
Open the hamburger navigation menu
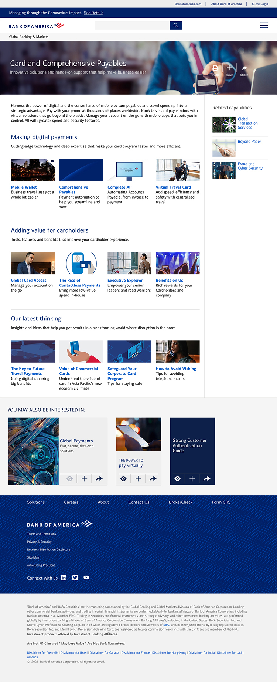(264, 26)
